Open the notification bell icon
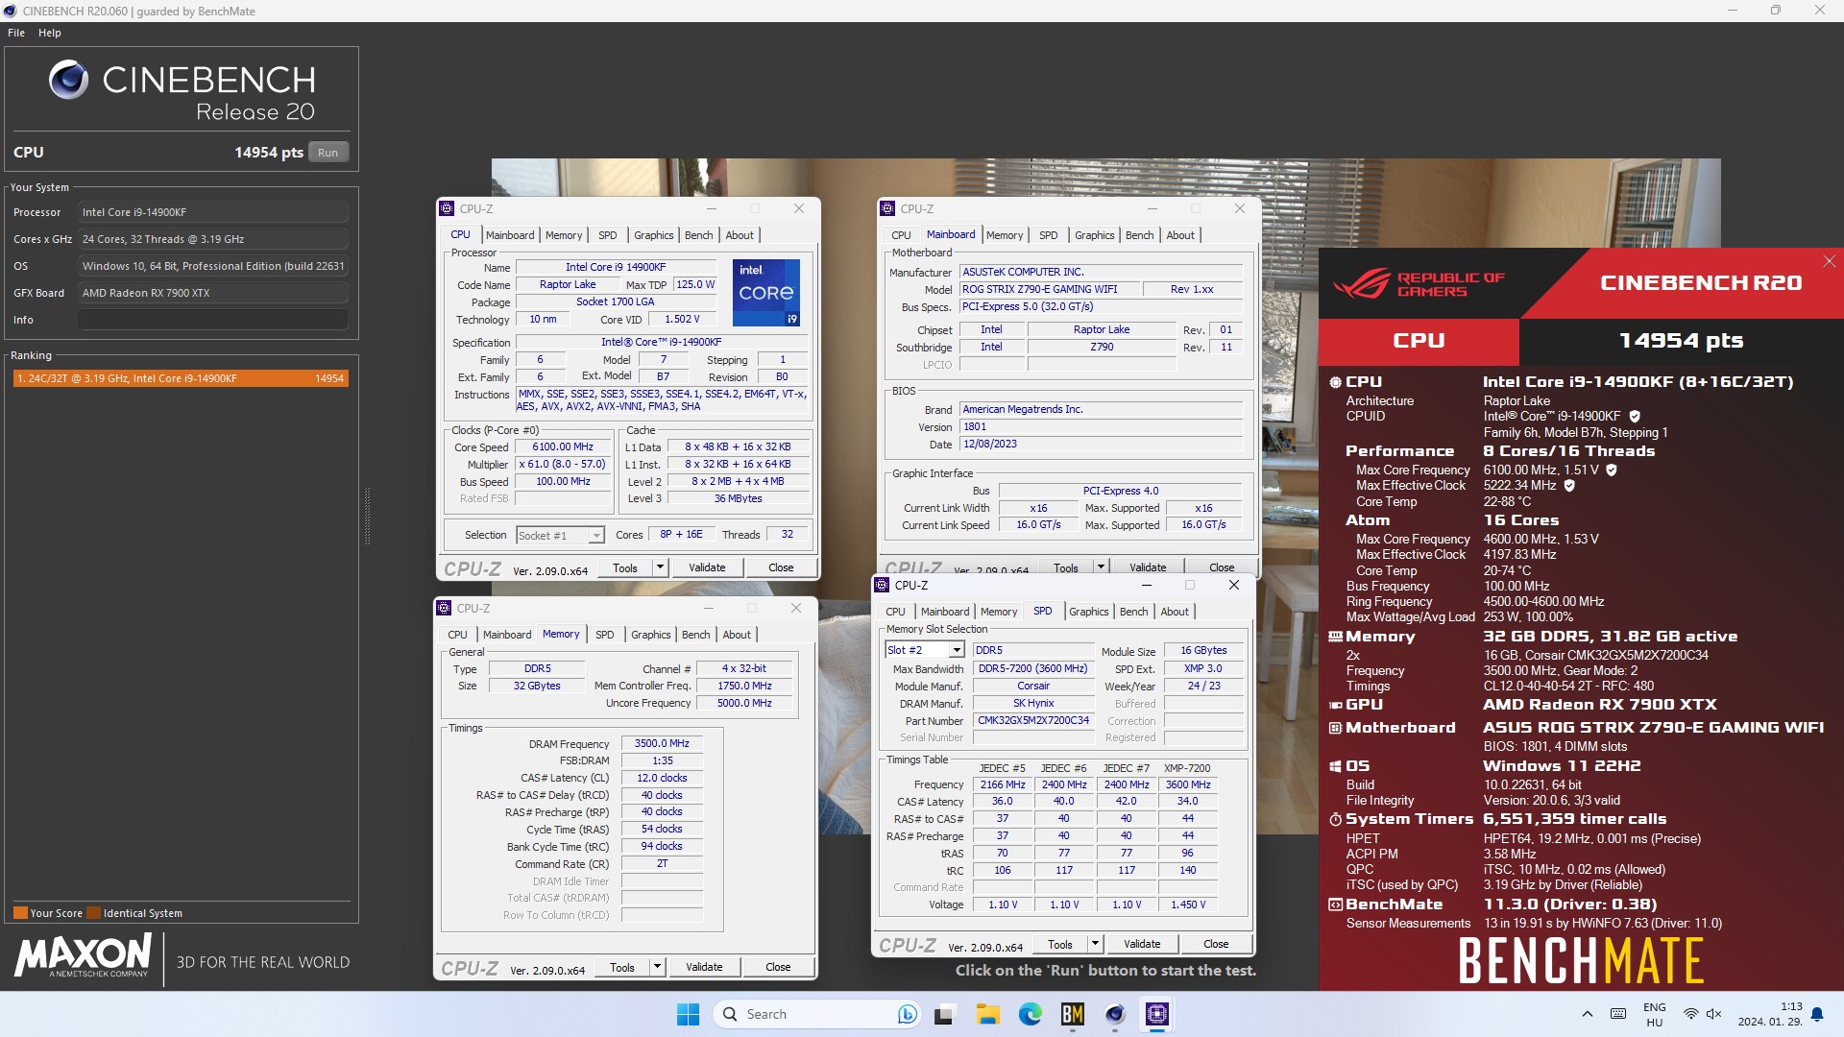This screenshot has width=1844, height=1037. (1817, 1014)
